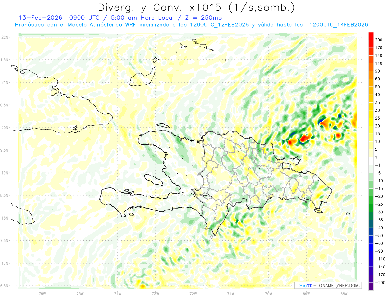The width and height of the screenshot is (386, 298).
Task: Click the latitude label '19N'
Action: point(5,173)
